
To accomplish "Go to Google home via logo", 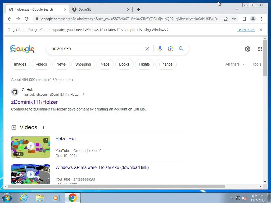I will (x=22, y=49).
